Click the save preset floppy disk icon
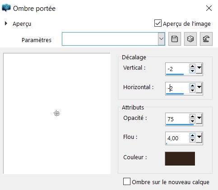Image resolution: width=218 pixels, height=190 pixels. [x=175, y=39]
